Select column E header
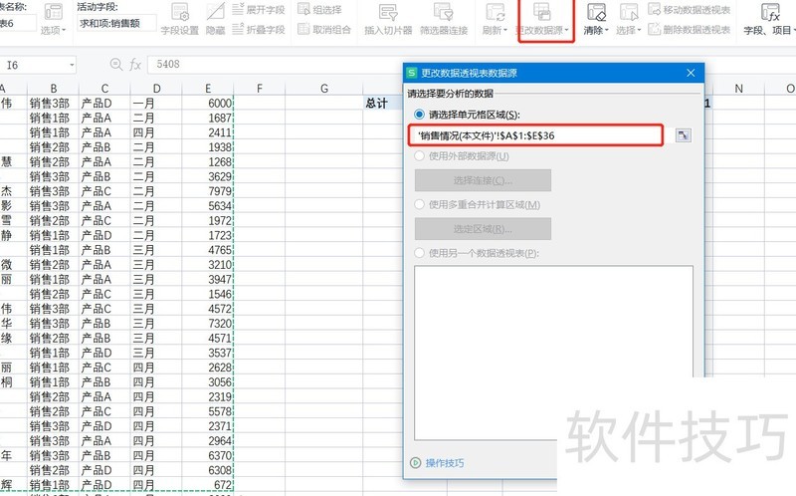Image resolution: width=796 pixels, height=496 pixels. click(x=208, y=89)
